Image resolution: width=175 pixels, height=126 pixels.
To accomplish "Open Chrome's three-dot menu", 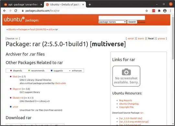I will pos(170,11).
